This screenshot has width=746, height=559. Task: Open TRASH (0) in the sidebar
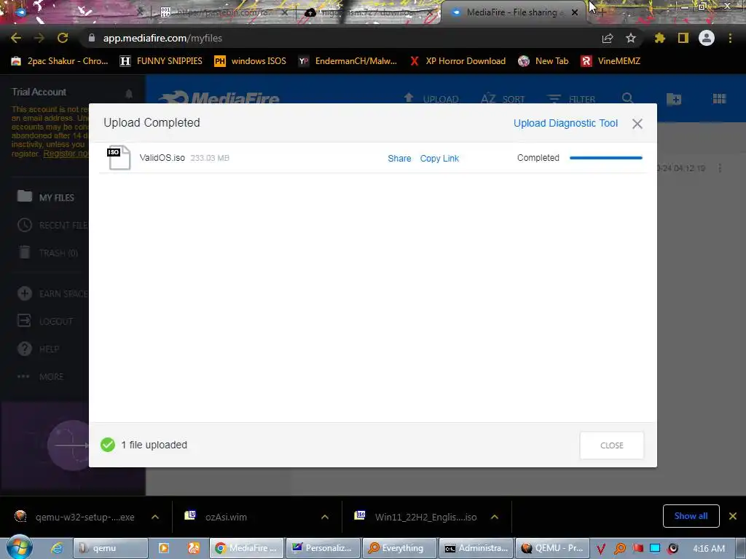(x=48, y=253)
